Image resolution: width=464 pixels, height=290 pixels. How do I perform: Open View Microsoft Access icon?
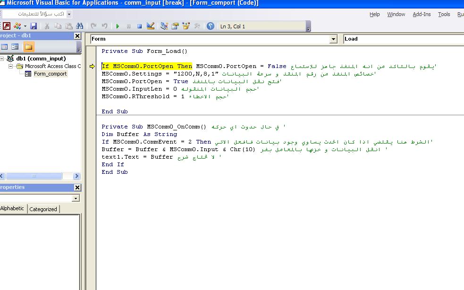[7, 26]
